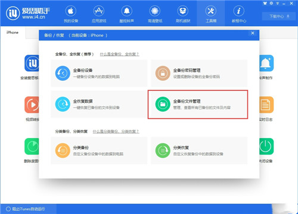Select the 全备份文件管理 card title

(x=187, y=101)
